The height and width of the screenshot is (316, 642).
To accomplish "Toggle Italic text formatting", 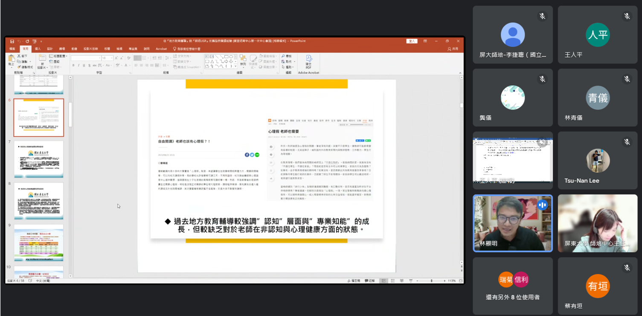I will click(78, 65).
